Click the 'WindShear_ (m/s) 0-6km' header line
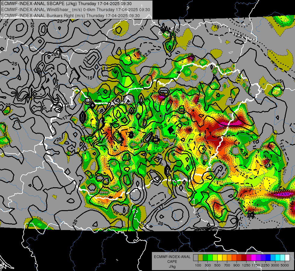The width and height of the screenshot is (295, 271). (x=75, y=10)
